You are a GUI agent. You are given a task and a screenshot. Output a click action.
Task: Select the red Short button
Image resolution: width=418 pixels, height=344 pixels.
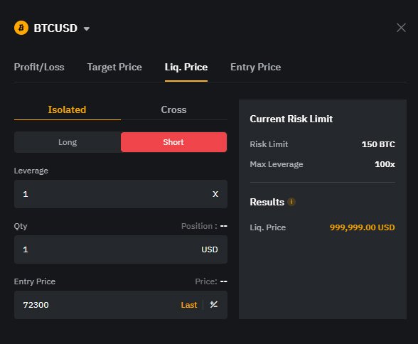[173, 142]
